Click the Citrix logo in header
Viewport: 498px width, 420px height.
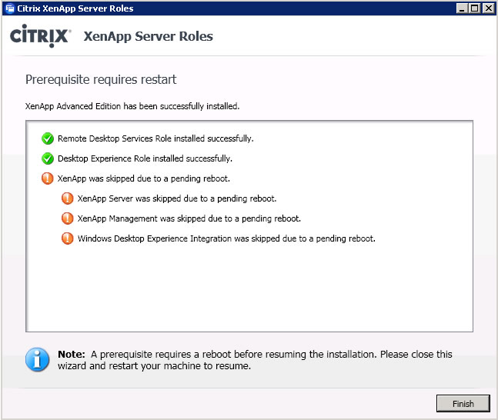tap(40, 36)
